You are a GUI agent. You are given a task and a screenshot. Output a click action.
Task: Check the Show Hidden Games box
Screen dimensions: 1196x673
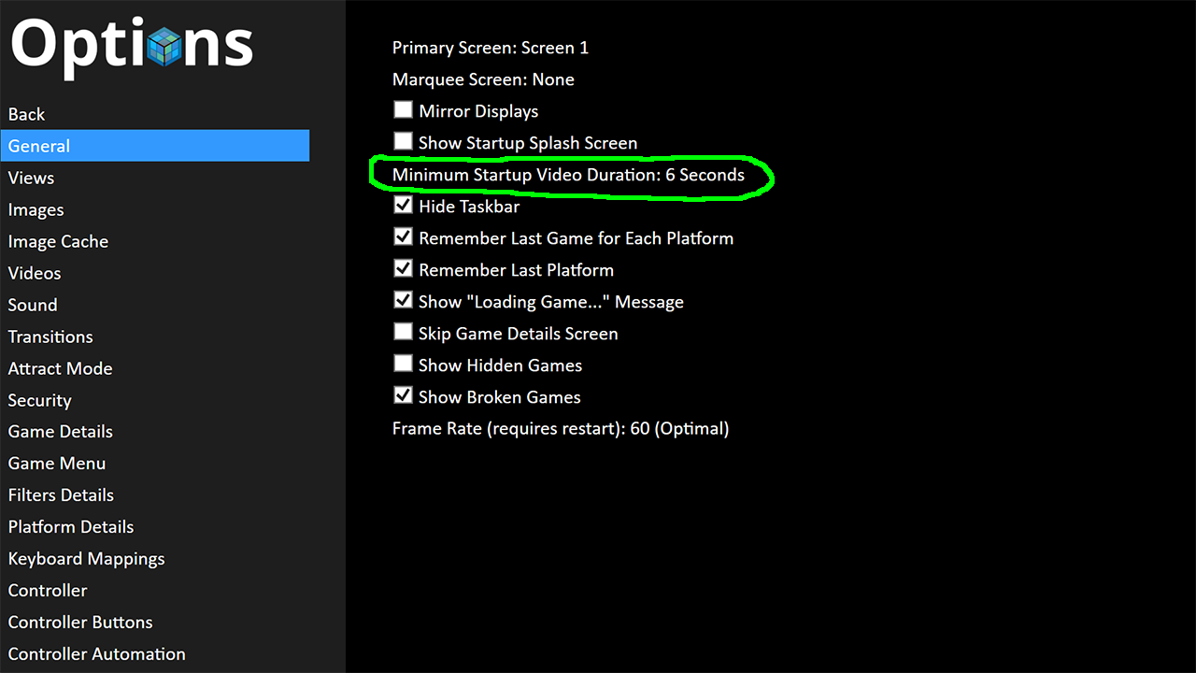point(403,365)
